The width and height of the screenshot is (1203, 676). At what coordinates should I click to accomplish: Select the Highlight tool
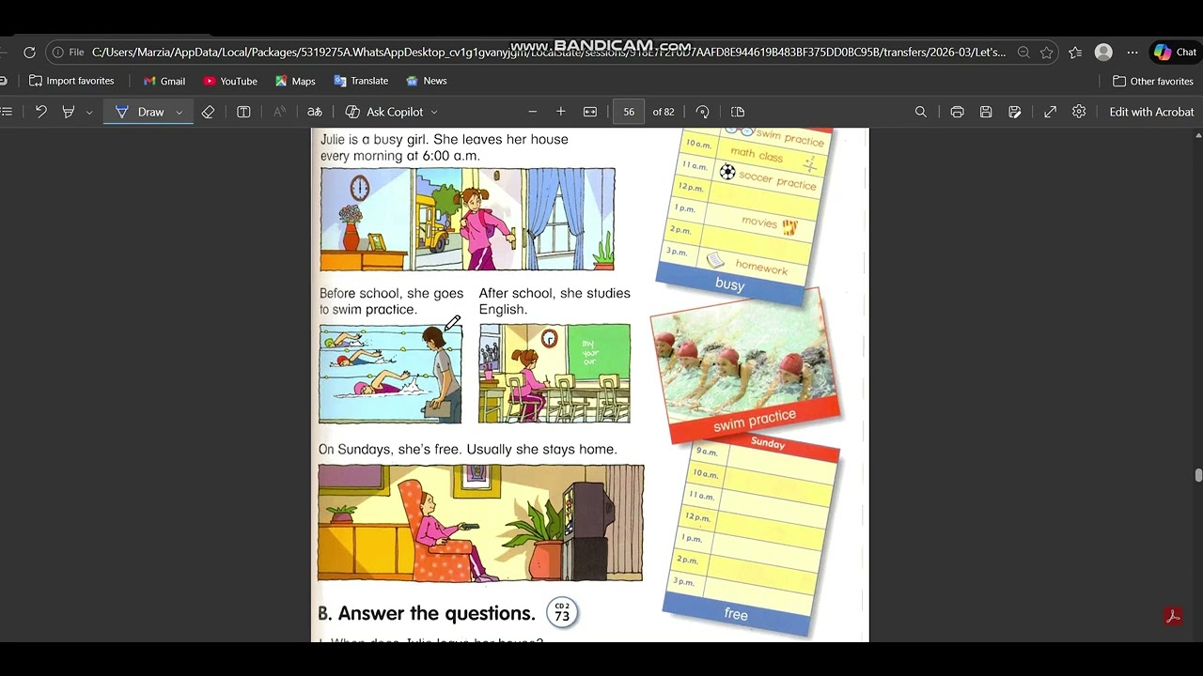[x=68, y=112]
